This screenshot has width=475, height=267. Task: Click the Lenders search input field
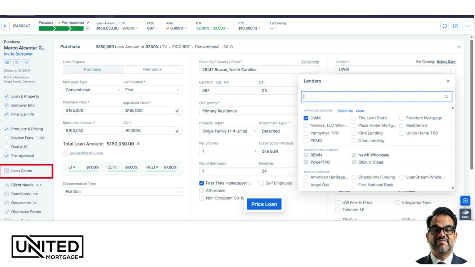(376, 97)
